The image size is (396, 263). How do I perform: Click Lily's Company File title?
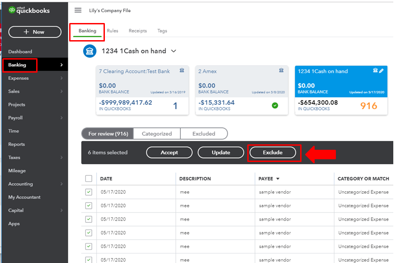coord(110,10)
